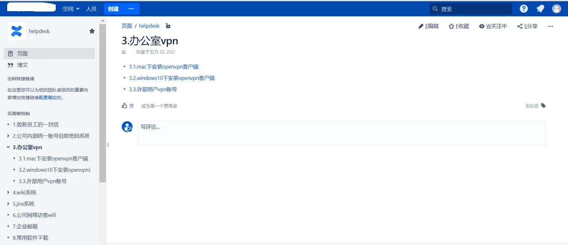Image resolution: width=568 pixels, height=245 pixels.
Task: Collapse the 3.办公室vpn tree node
Action: (8, 147)
